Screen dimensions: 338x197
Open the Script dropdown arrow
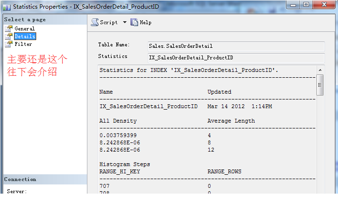(x=124, y=22)
